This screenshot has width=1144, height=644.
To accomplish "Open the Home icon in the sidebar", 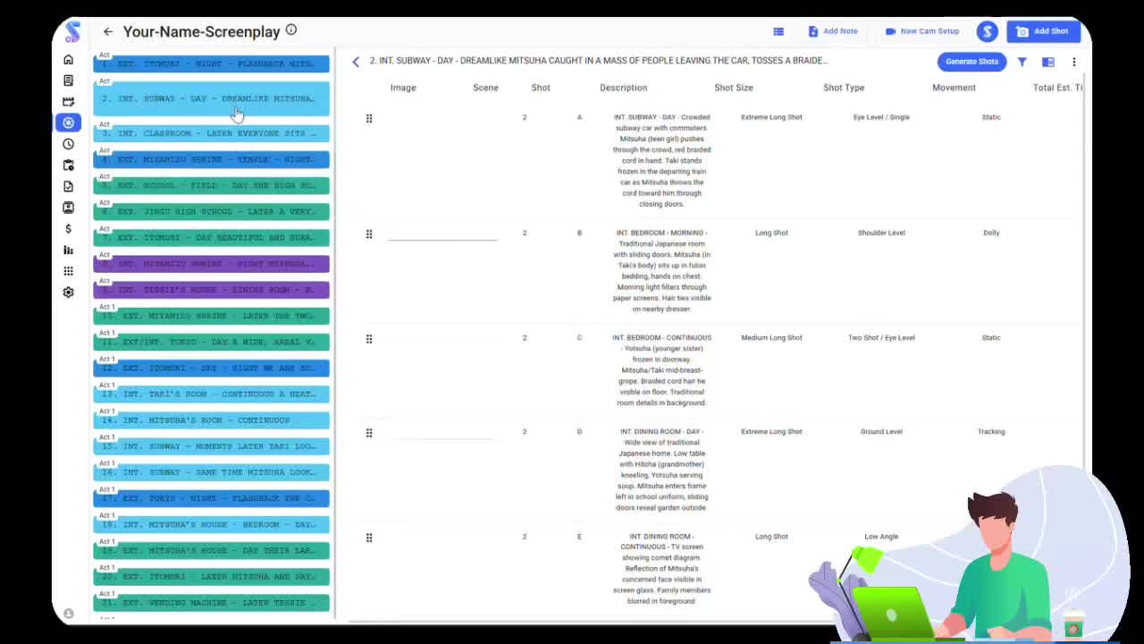I will [x=68, y=59].
